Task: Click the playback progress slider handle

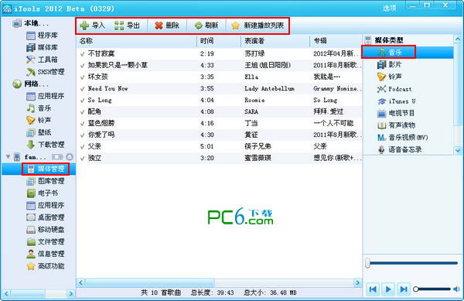Action: coord(367,263)
